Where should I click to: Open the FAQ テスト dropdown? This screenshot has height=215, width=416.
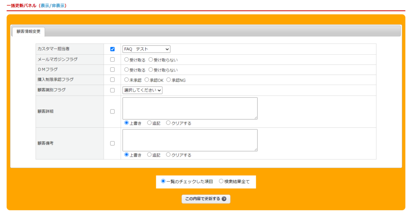tap(146, 49)
